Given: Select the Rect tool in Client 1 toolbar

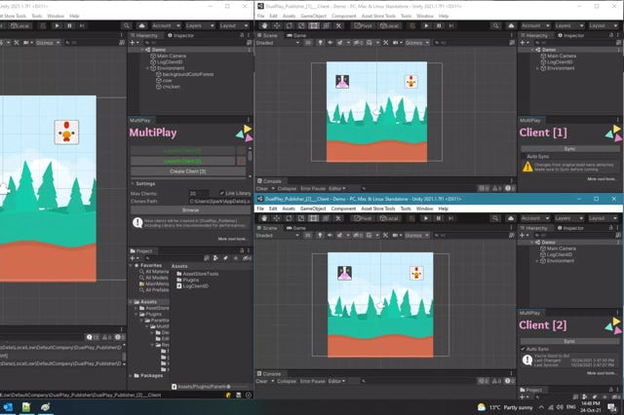Looking at the screenshot, I should click(314, 26).
